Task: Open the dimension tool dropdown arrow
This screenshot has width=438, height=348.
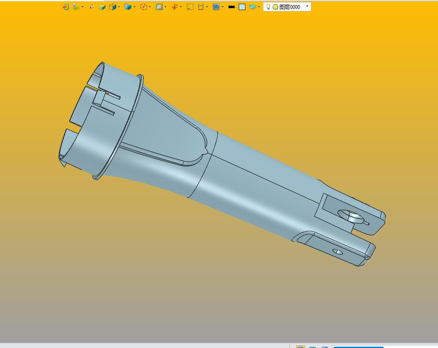Action: point(207,7)
